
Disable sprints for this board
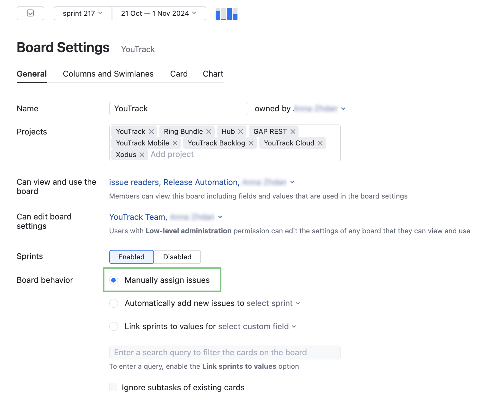tap(177, 257)
